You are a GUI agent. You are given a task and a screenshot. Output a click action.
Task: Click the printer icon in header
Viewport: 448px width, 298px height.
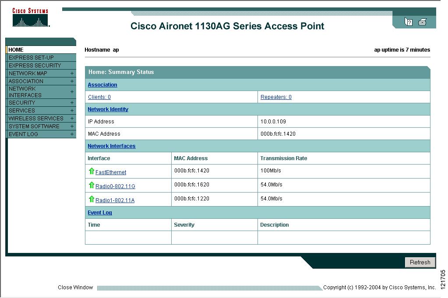[422, 22]
